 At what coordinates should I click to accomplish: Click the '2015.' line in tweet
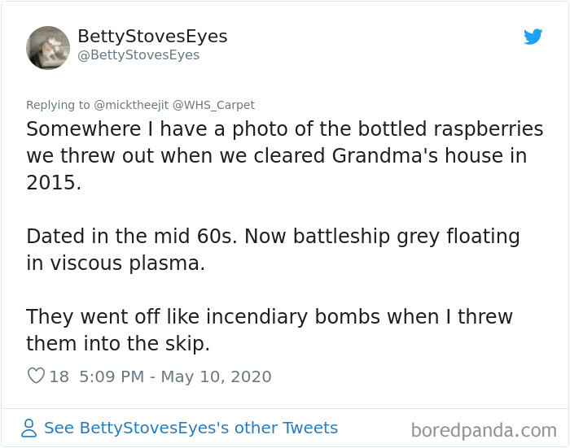pyautogui.click(x=54, y=182)
